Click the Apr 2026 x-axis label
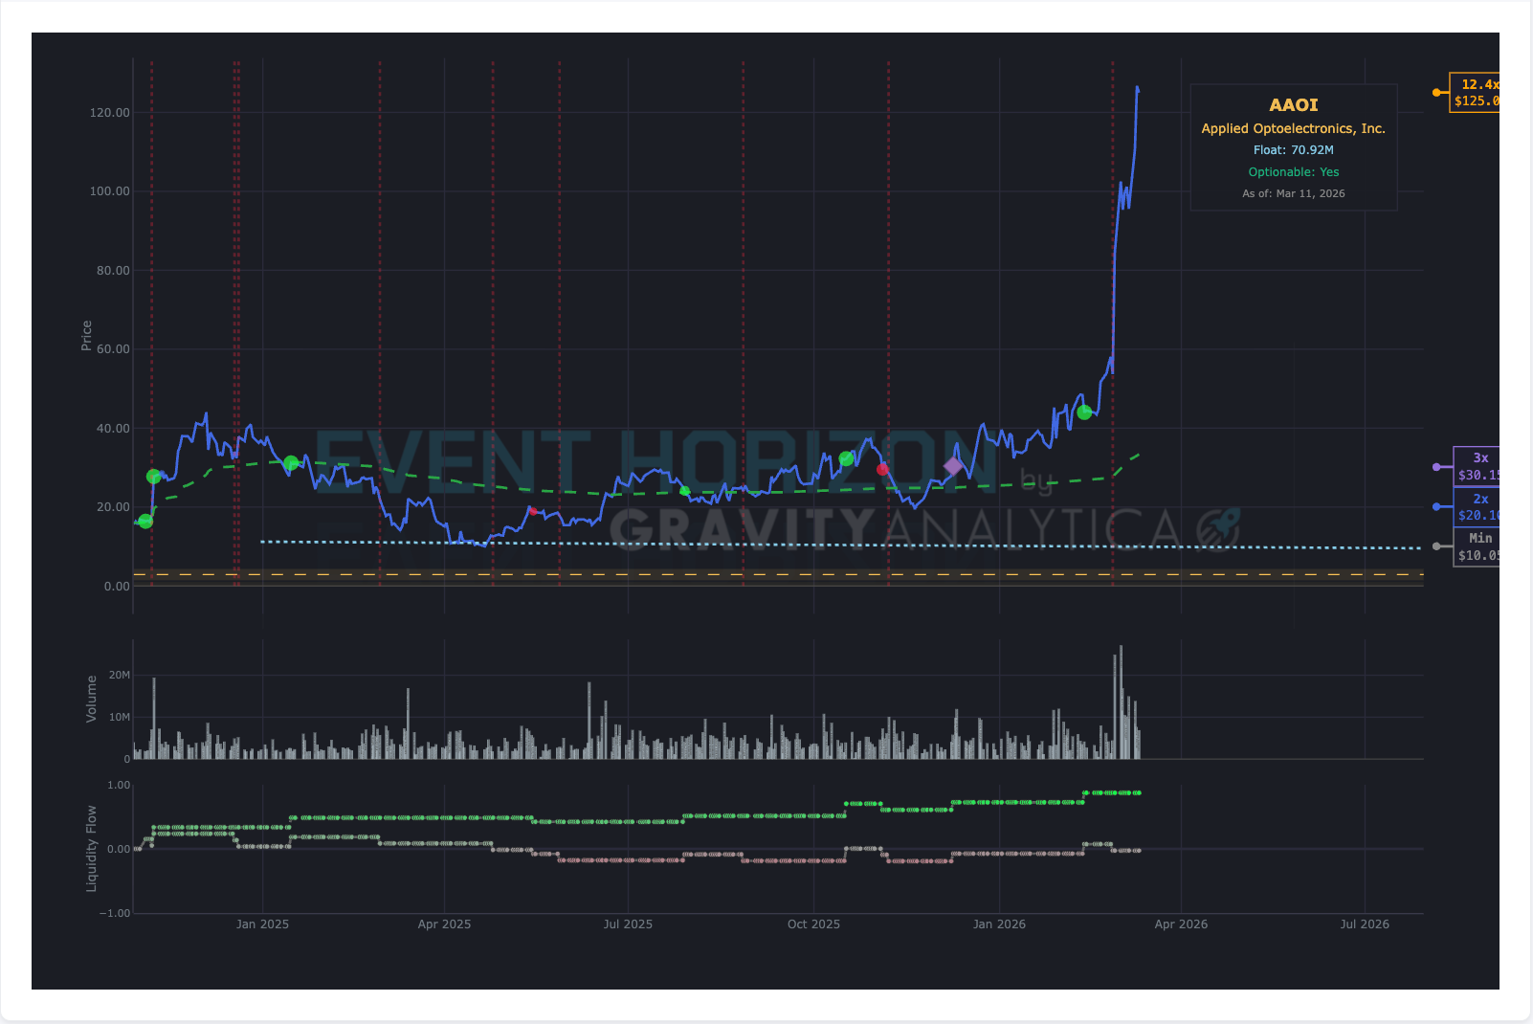Image resolution: width=1533 pixels, height=1024 pixels. [x=1181, y=924]
